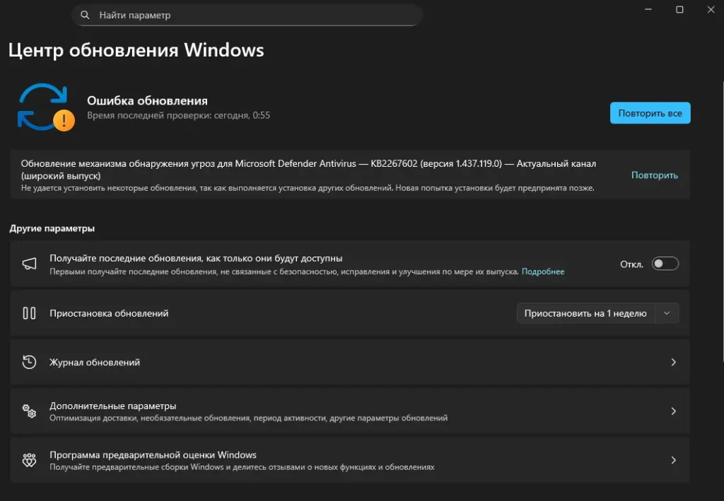The height and width of the screenshot is (501, 724).
Task: Expand Журнал обновлений with its chevron
Action: 673,363
